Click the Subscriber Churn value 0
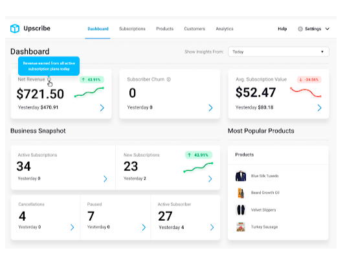 click(133, 93)
